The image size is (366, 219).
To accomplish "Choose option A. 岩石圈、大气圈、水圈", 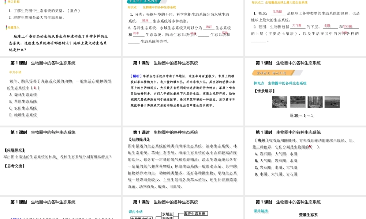I will (x=276, y=154).
